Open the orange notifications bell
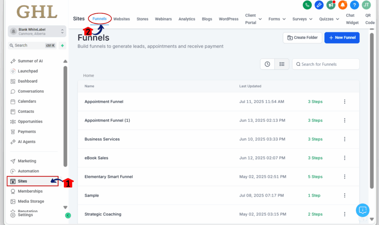379x225 pixels. (x=342, y=5)
